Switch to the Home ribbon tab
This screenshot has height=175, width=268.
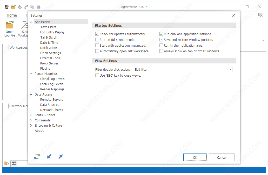pos(12,15)
